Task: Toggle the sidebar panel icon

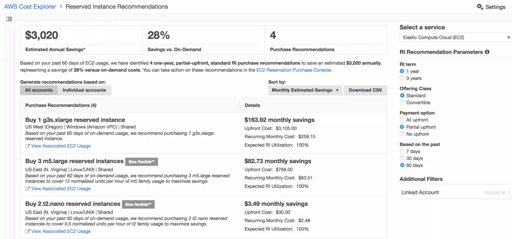Action: click(9, 19)
